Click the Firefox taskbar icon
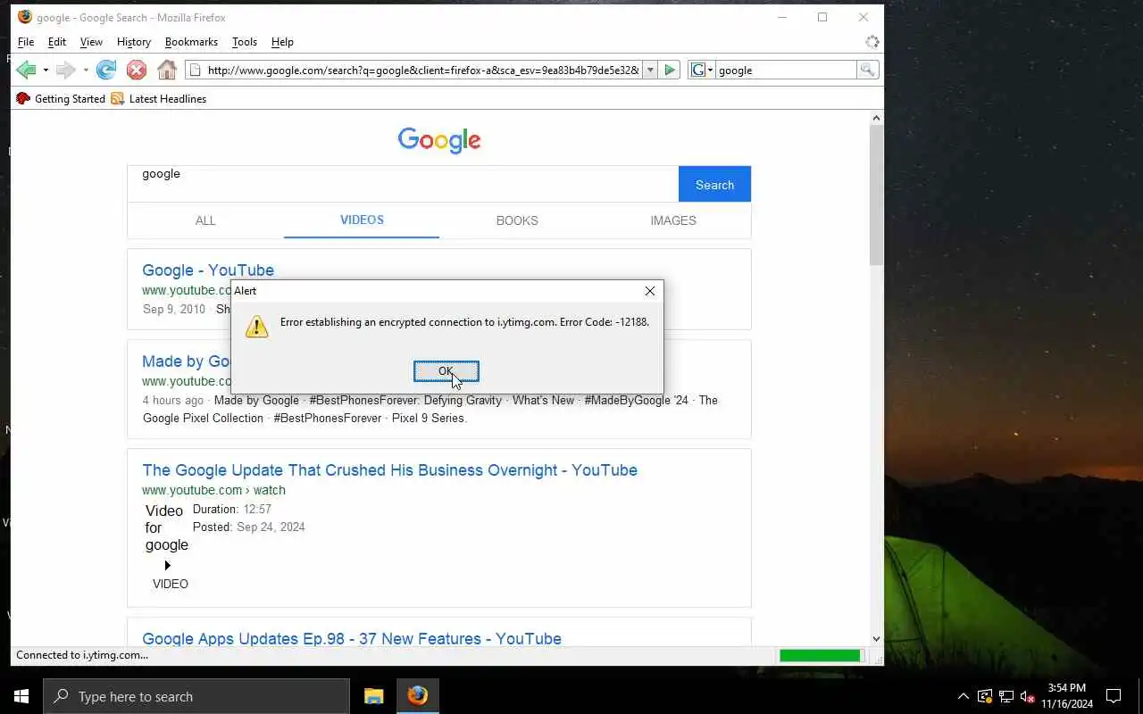1143x714 pixels. pyautogui.click(x=417, y=696)
